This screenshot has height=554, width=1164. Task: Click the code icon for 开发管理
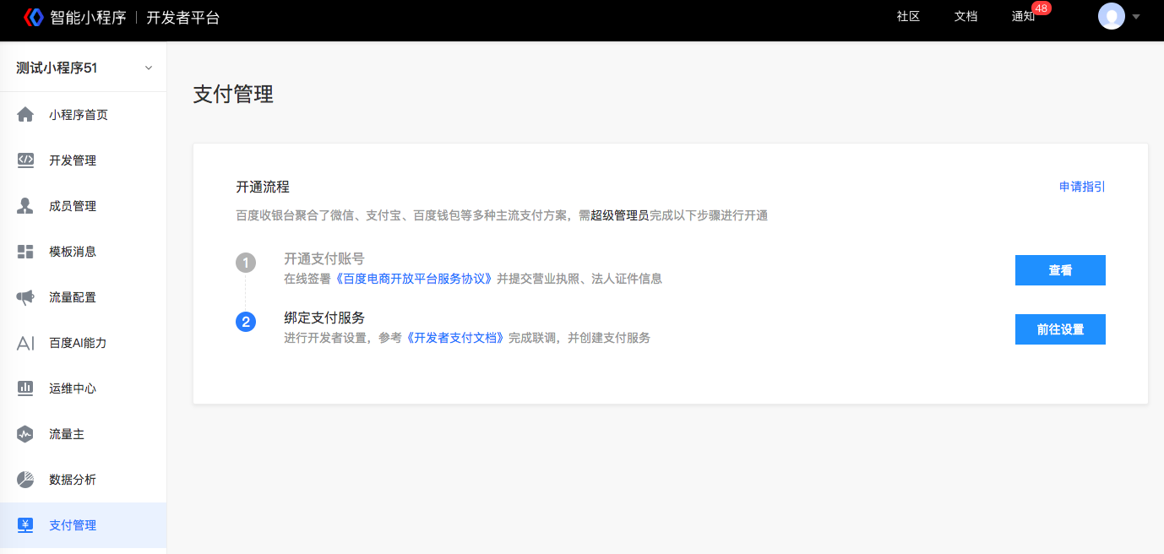(25, 160)
